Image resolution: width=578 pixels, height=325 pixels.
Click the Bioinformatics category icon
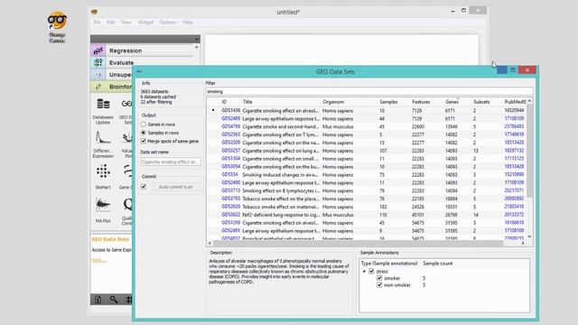point(98,87)
